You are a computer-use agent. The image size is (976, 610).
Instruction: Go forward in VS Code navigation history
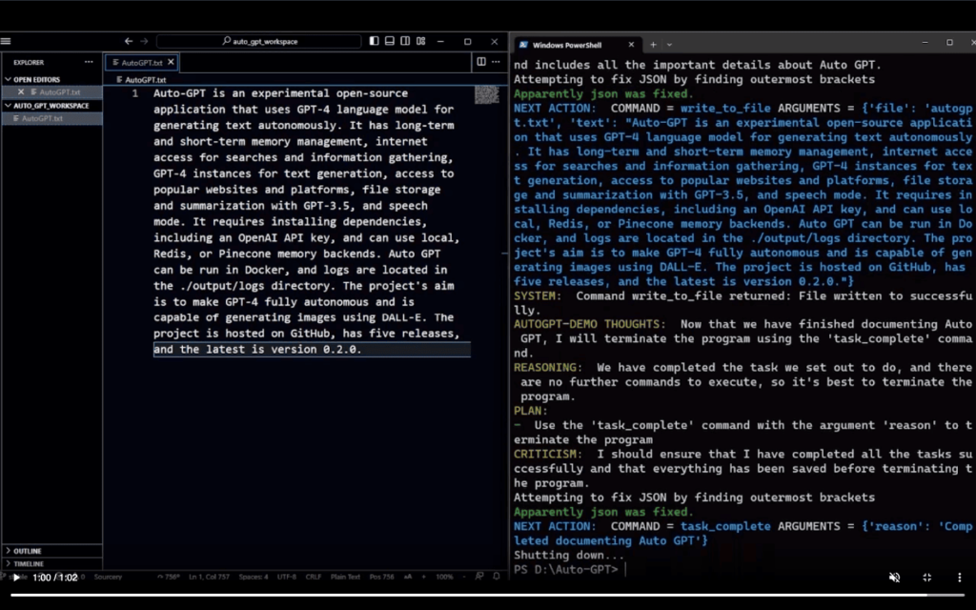click(x=144, y=41)
